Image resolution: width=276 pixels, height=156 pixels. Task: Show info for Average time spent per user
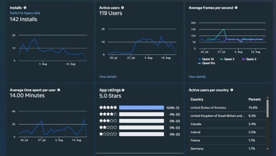click(59, 90)
